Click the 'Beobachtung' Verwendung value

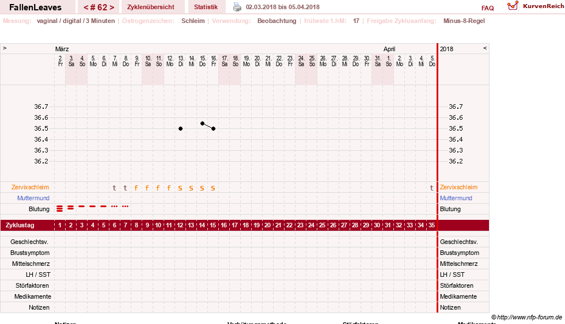click(x=276, y=21)
